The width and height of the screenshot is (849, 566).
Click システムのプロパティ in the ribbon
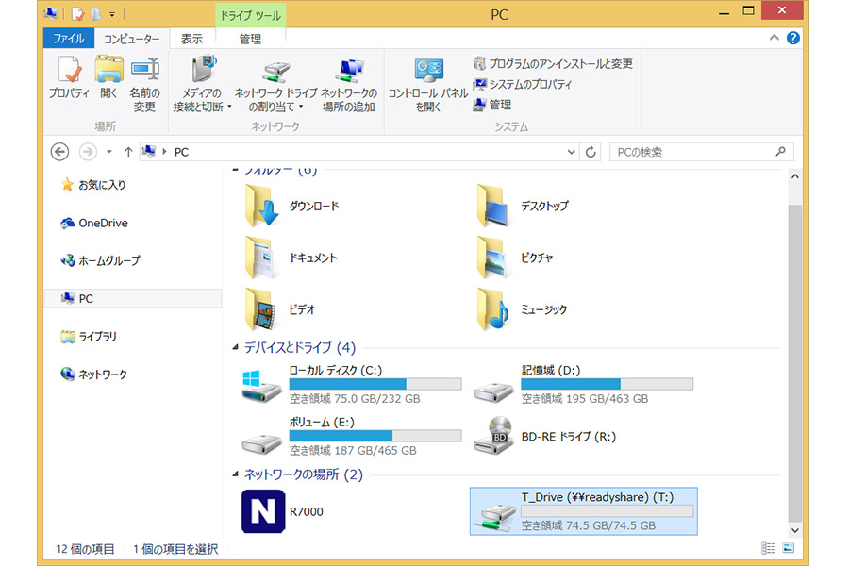coord(529,84)
